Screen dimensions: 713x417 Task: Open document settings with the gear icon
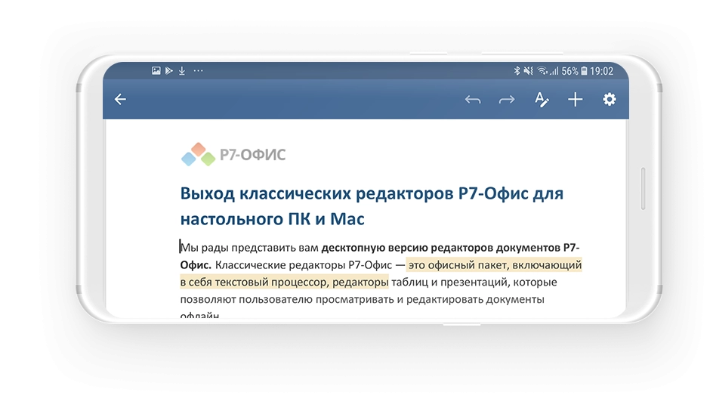tap(610, 99)
